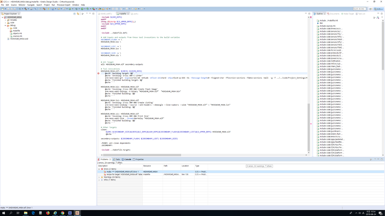The image size is (385, 216).
Task: Select the 'make: *** [HEXIWEAR_MK64.elf] Error 1' row
Action: [240, 172]
